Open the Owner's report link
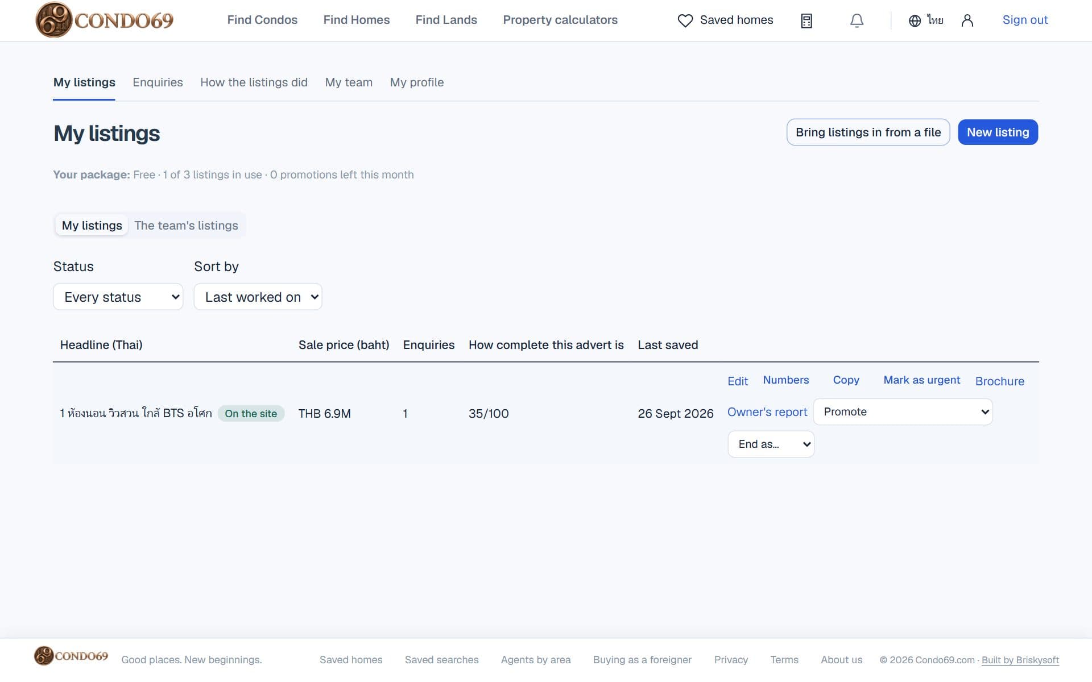The width and height of the screenshot is (1092, 682). [x=767, y=412]
